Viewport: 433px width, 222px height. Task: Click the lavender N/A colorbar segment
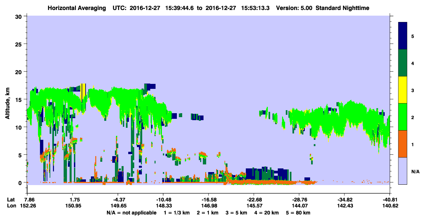coord(403,171)
